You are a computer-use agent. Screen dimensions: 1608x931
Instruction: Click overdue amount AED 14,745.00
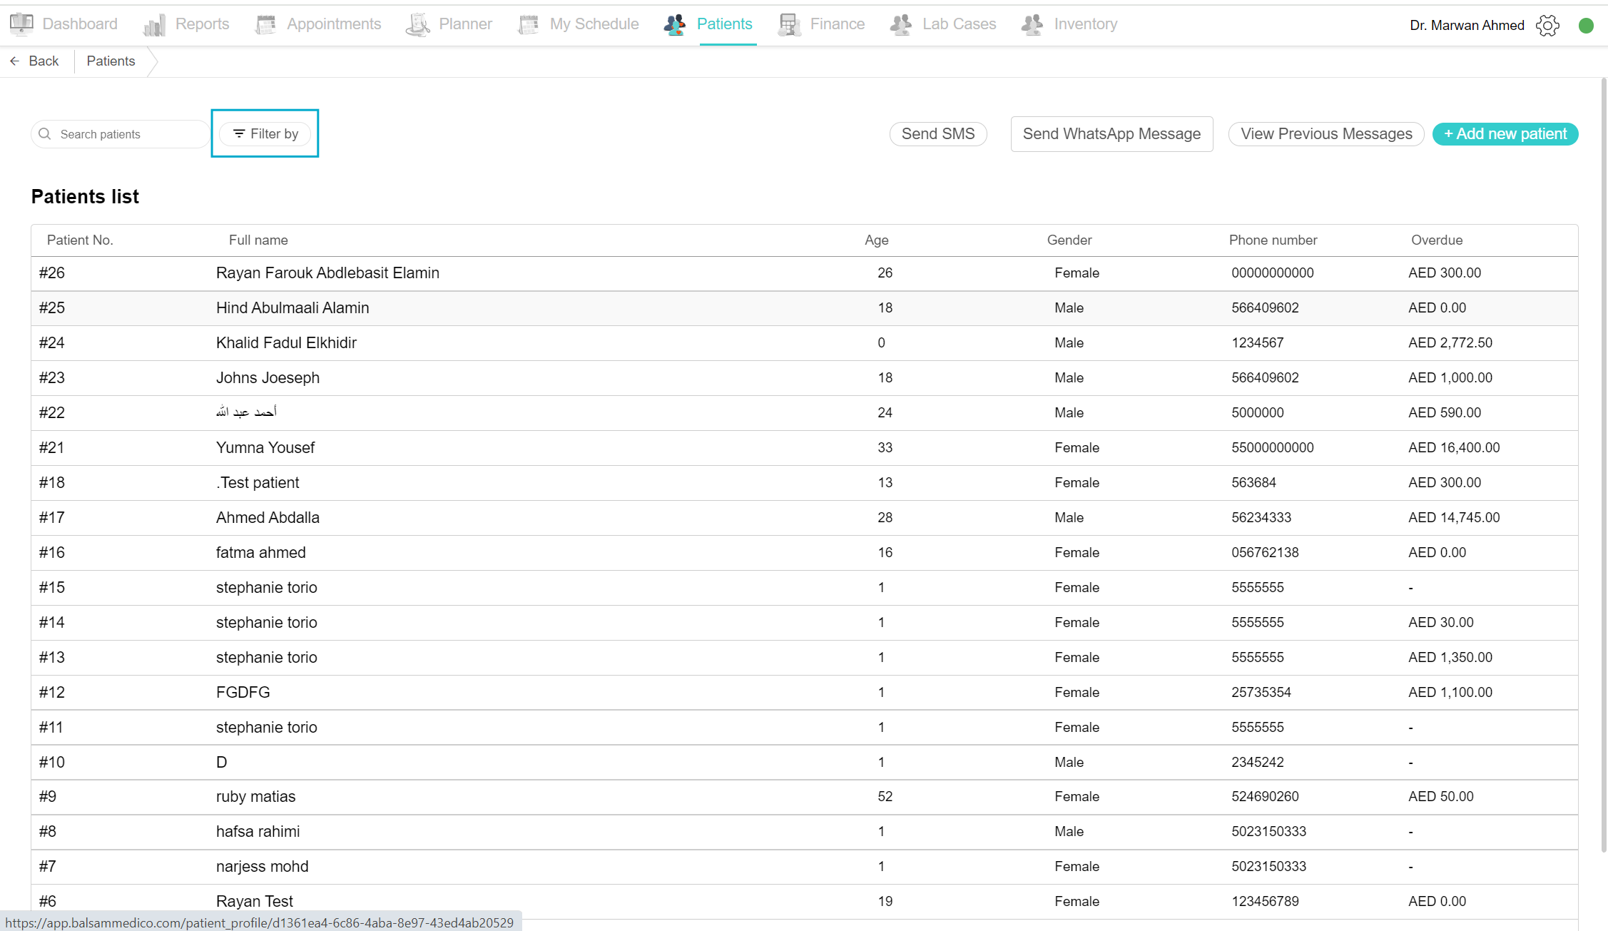tap(1454, 518)
